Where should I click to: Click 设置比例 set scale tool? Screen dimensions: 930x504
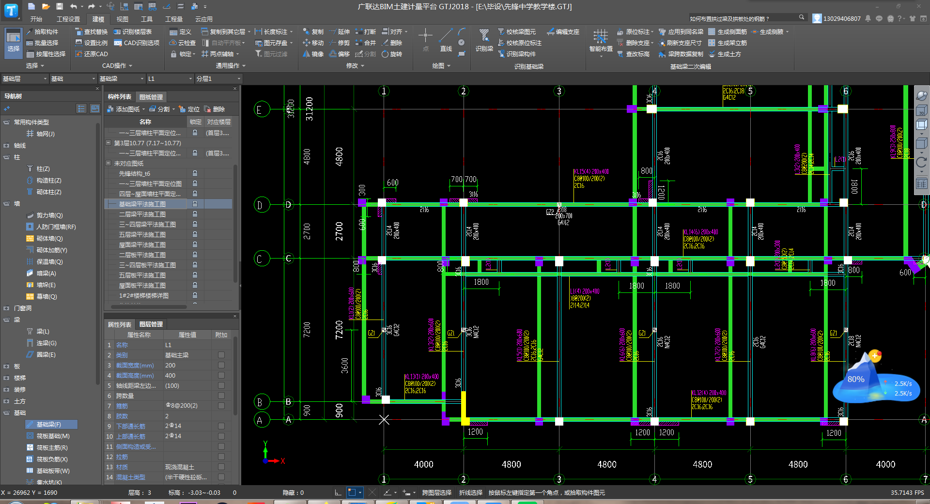click(x=92, y=43)
